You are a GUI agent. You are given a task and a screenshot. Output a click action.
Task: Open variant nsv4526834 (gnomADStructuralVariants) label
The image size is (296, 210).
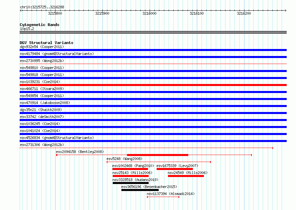pyautogui.click(x=57, y=138)
